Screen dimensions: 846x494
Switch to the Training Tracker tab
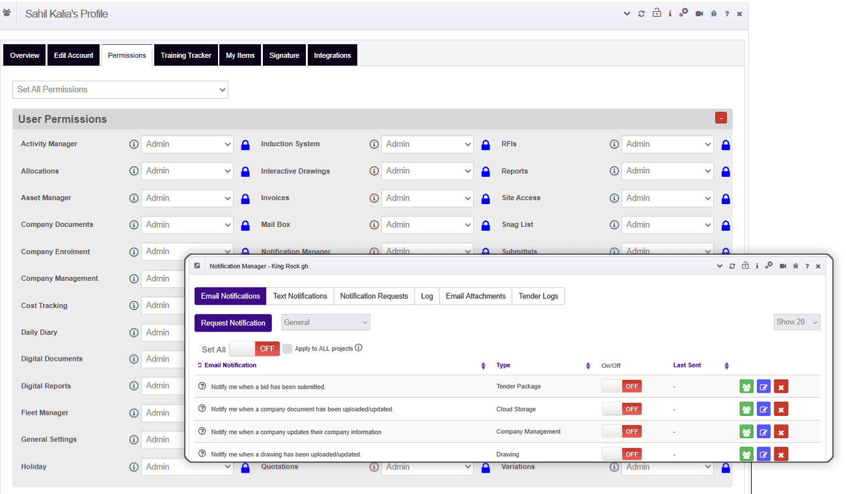pyautogui.click(x=186, y=56)
